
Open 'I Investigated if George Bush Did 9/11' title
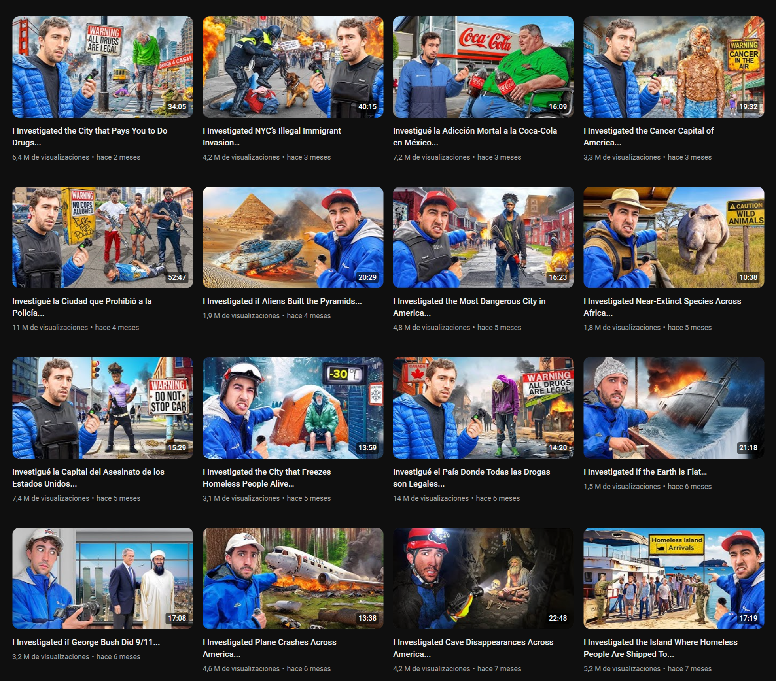coord(86,642)
